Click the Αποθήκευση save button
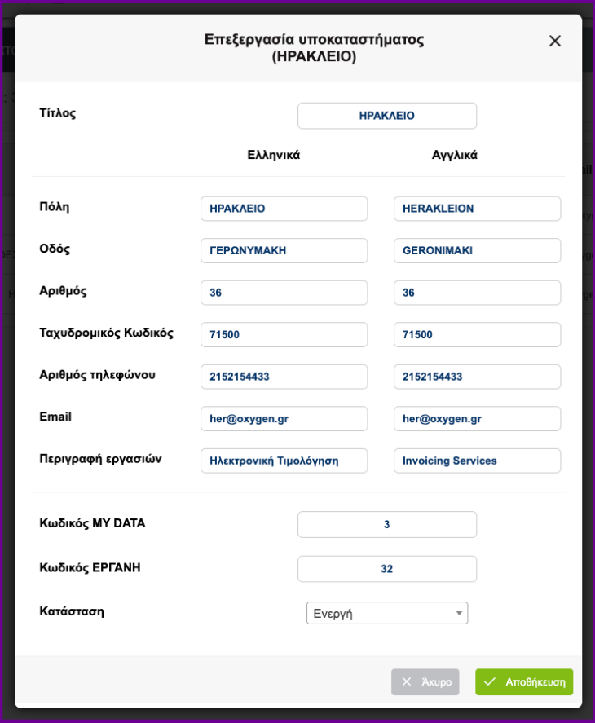The image size is (595, 723). tap(524, 681)
